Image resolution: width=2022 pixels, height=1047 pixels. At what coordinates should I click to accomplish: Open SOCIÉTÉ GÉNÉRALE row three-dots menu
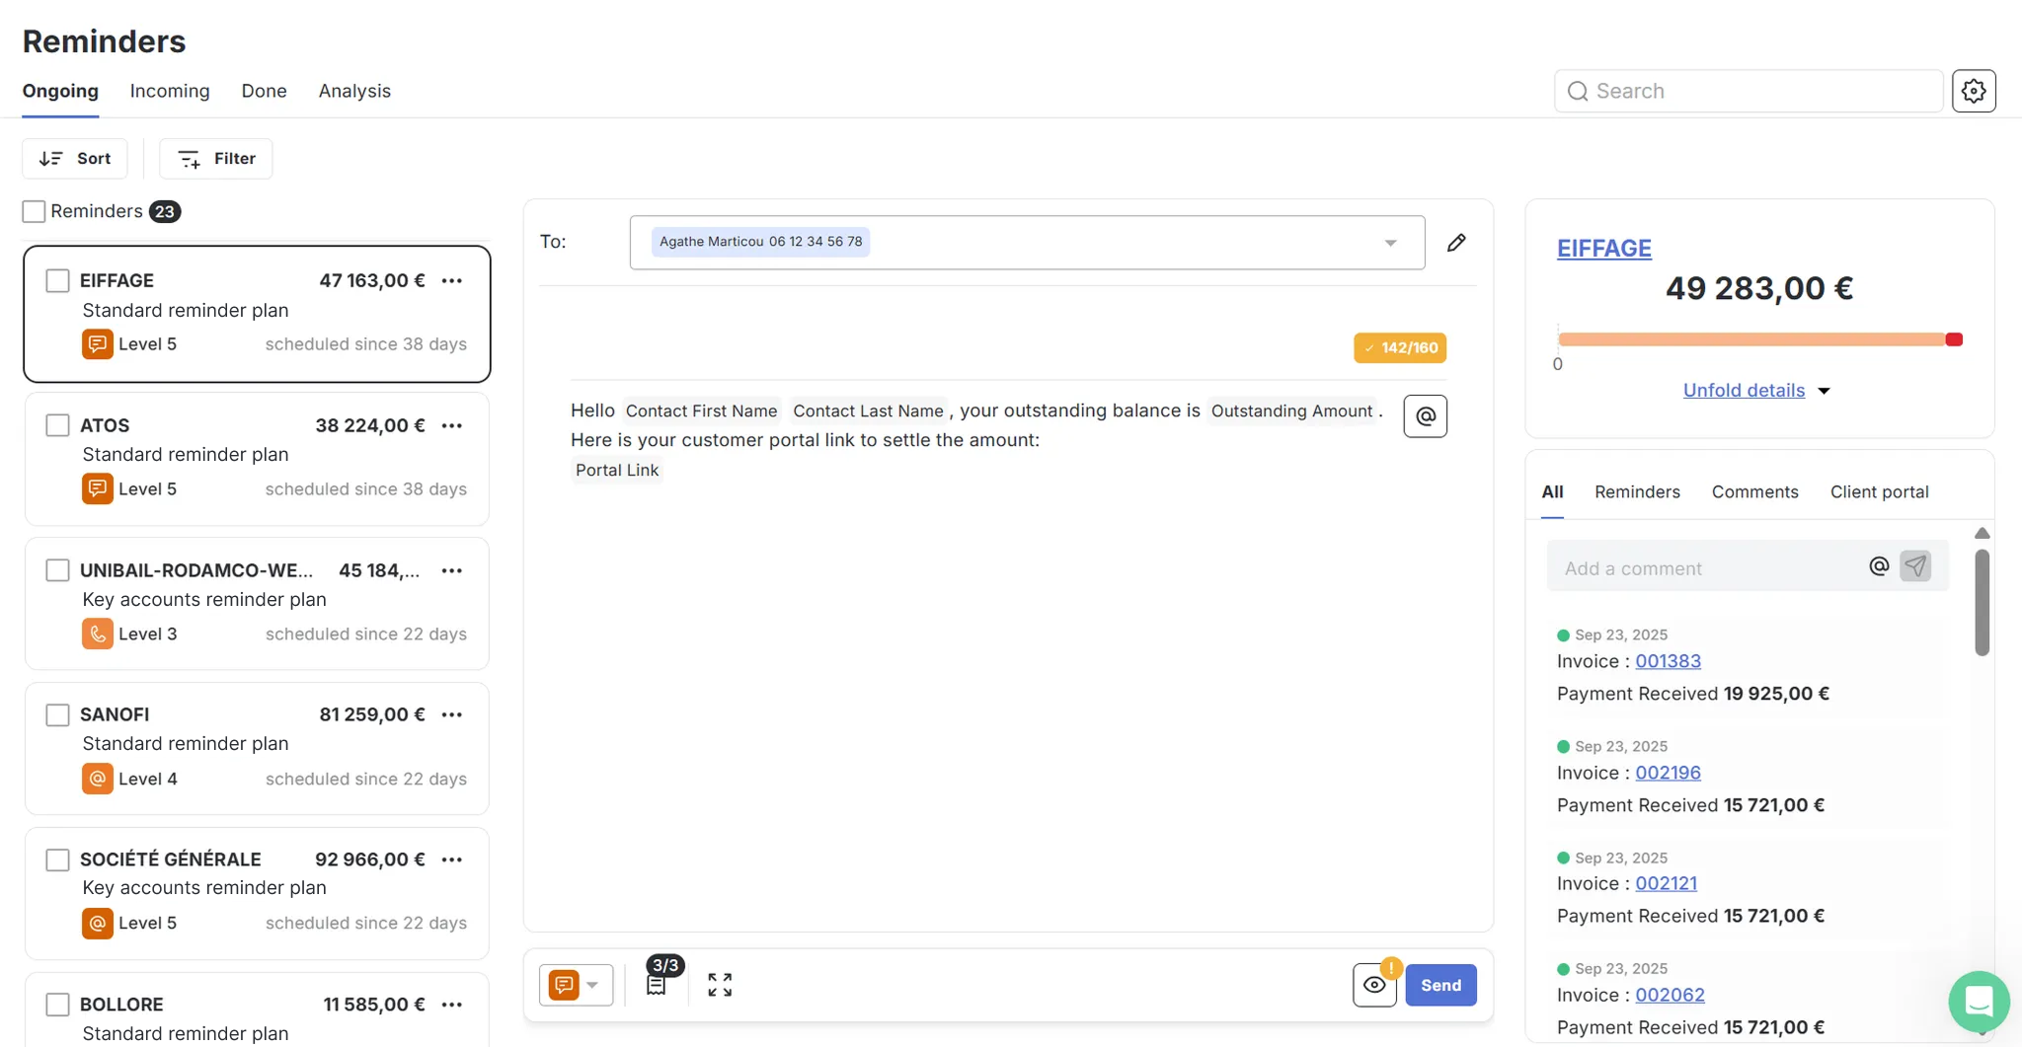(x=452, y=860)
